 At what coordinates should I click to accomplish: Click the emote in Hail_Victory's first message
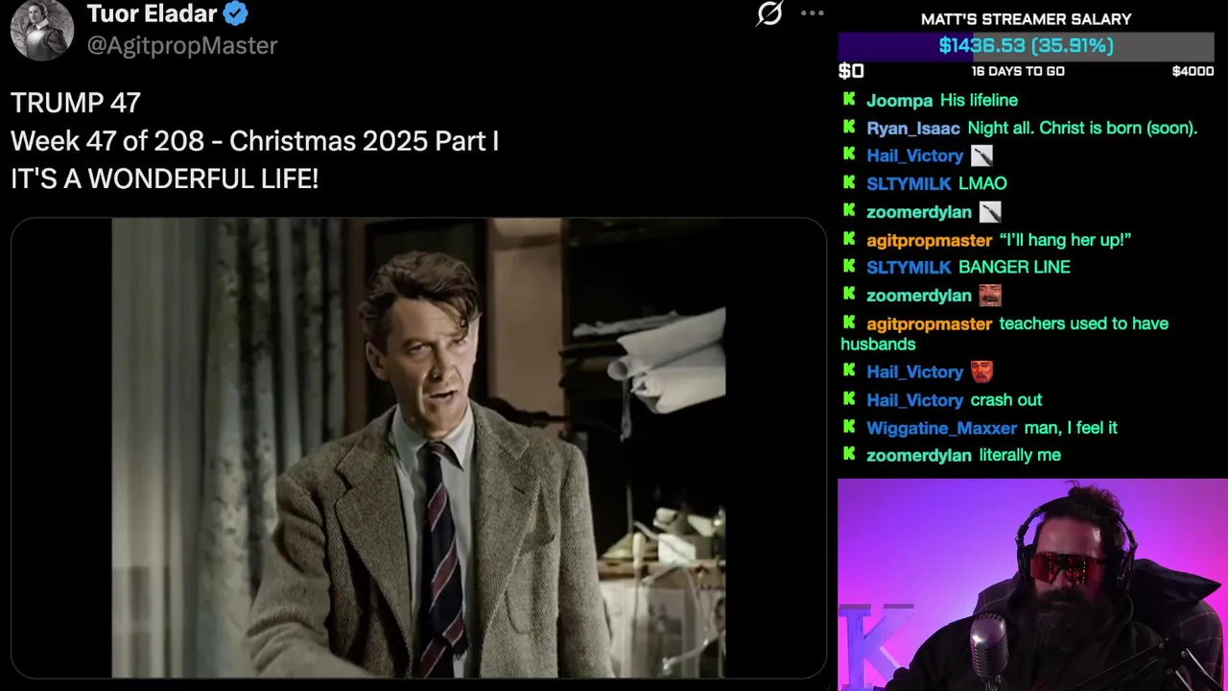(x=981, y=155)
